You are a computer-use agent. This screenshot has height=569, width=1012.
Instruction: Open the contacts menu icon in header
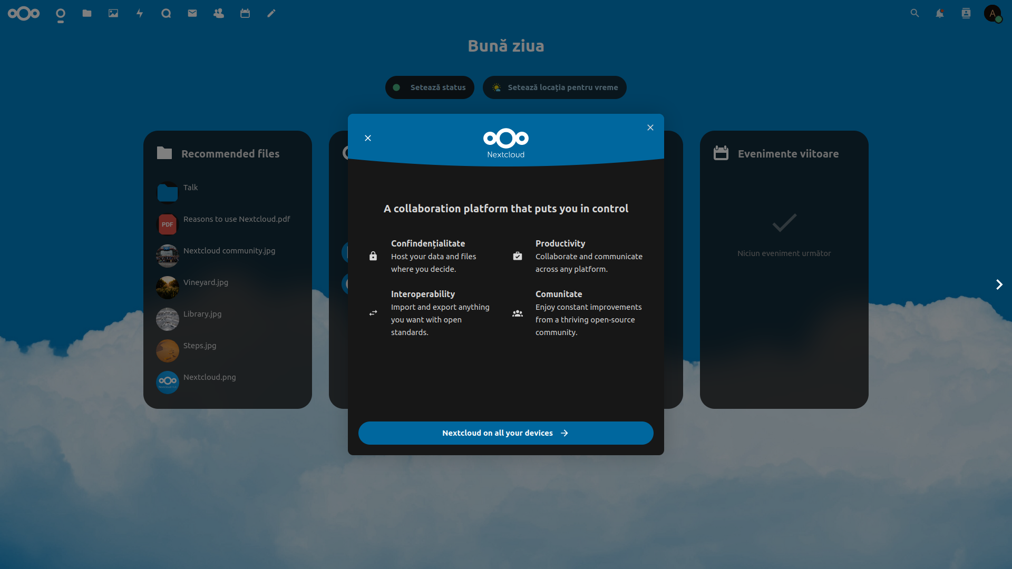click(966, 13)
